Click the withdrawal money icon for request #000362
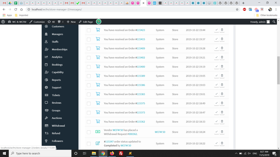This screenshot has width=280, height=157. coord(98,132)
